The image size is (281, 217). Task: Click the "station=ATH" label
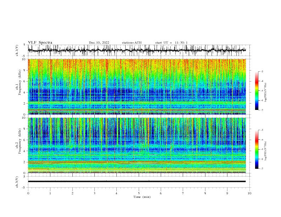click(132, 43)
